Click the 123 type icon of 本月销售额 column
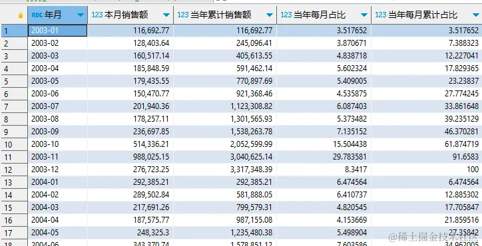This screenshot has width=482, height=246. (x=97, y=15)
